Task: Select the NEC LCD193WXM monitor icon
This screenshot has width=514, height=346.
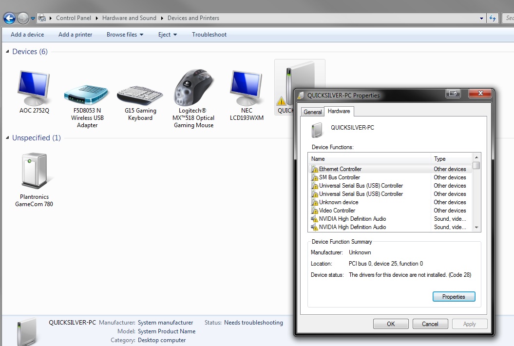Action: [x=246, y=88]
